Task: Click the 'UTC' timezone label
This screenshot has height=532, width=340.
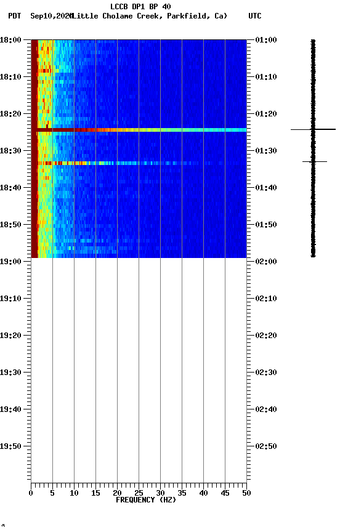Action: [x=255, y=16]
